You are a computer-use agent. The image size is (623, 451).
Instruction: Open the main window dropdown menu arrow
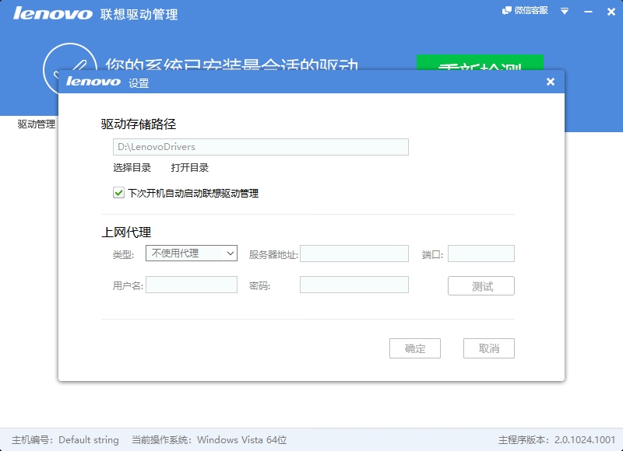564,11
